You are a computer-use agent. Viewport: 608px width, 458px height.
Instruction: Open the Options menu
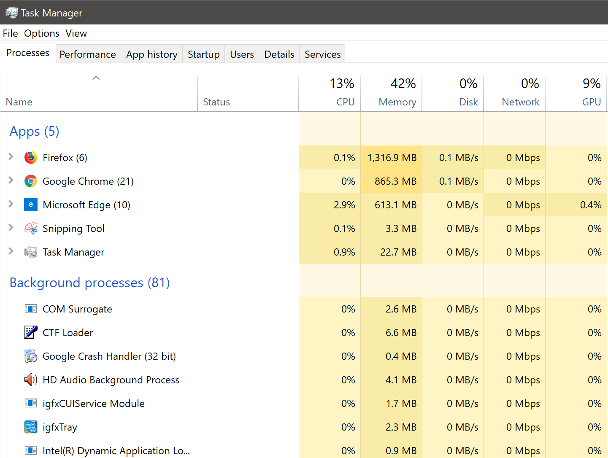coord(42,33)
